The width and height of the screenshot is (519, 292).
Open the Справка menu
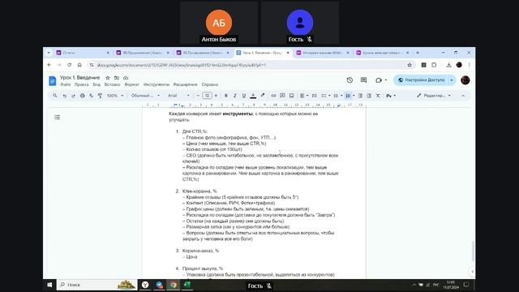[210, 84]
